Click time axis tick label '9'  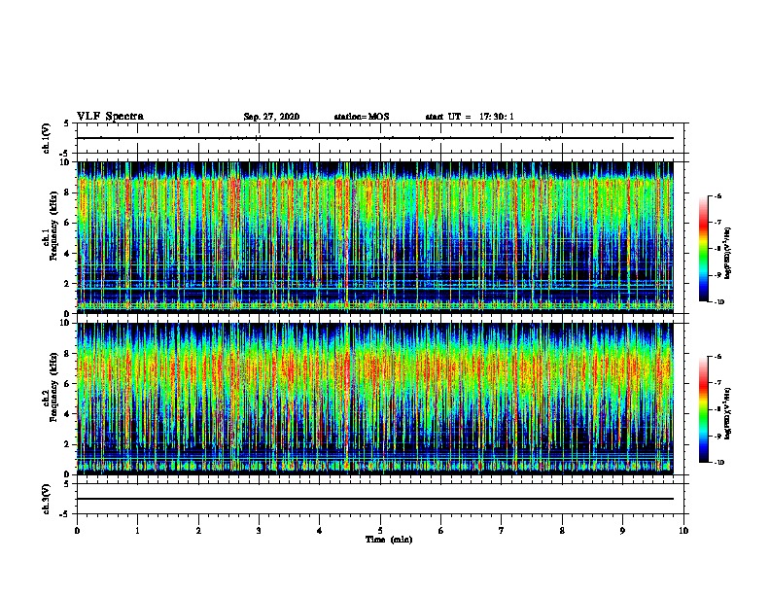[x=622, y=531]
